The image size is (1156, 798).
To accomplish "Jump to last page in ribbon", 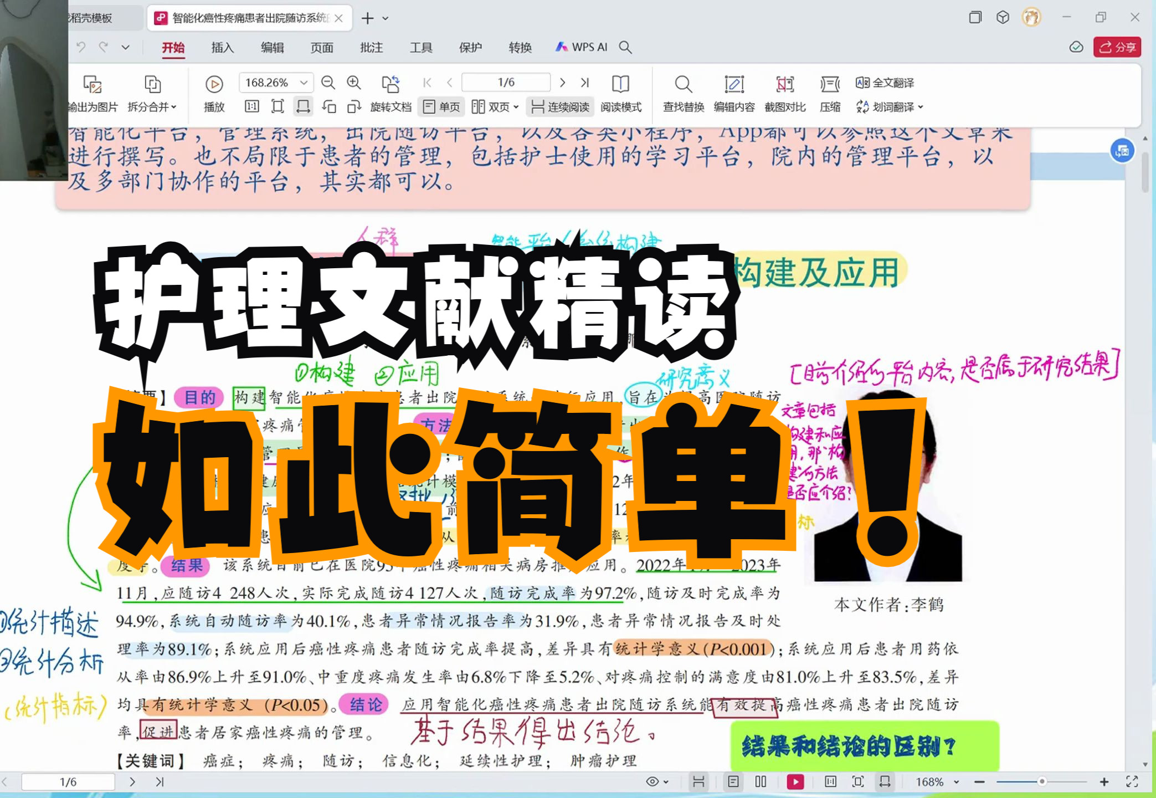I will tap(585, 83).
